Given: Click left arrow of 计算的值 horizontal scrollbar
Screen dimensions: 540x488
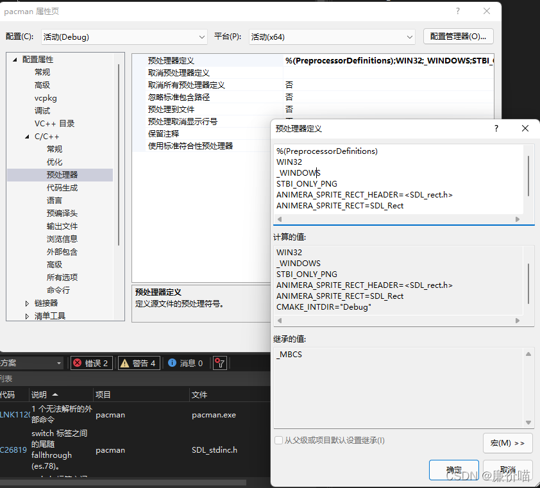Looking at the screenshot, I should point(280,321).
